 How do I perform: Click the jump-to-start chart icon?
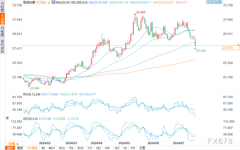[x=212, y=2]
